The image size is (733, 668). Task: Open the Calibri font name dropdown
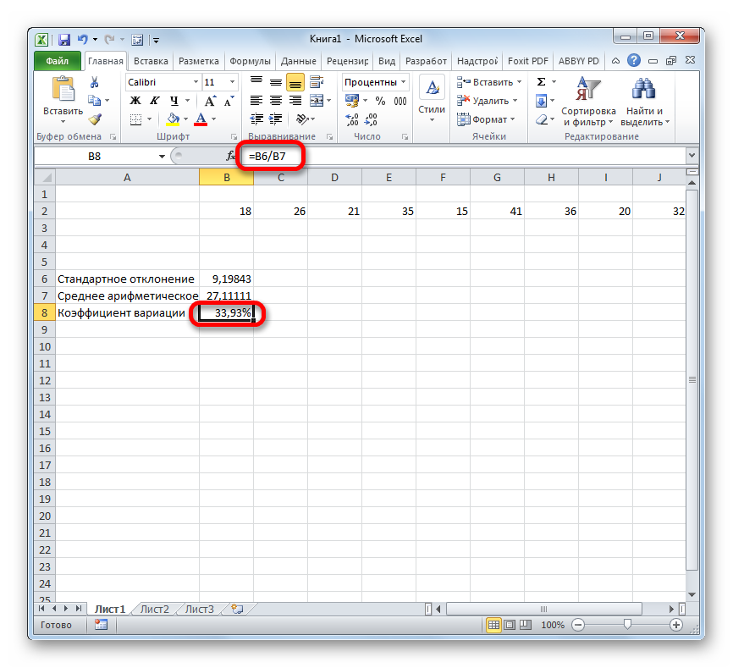pyautogui.click(x=196, y=82)
